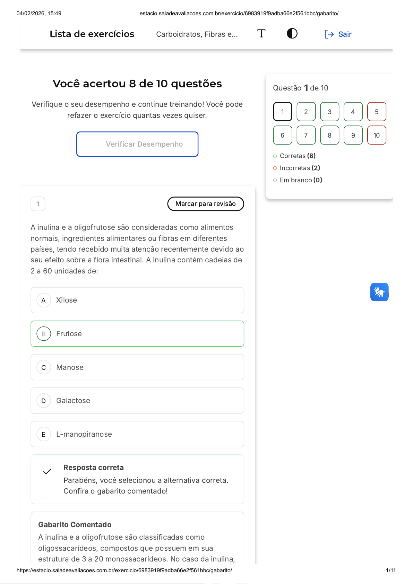Open the sign language accessibility widget
413x584 pixels.
pyautogui.click(x=379, y=292)
